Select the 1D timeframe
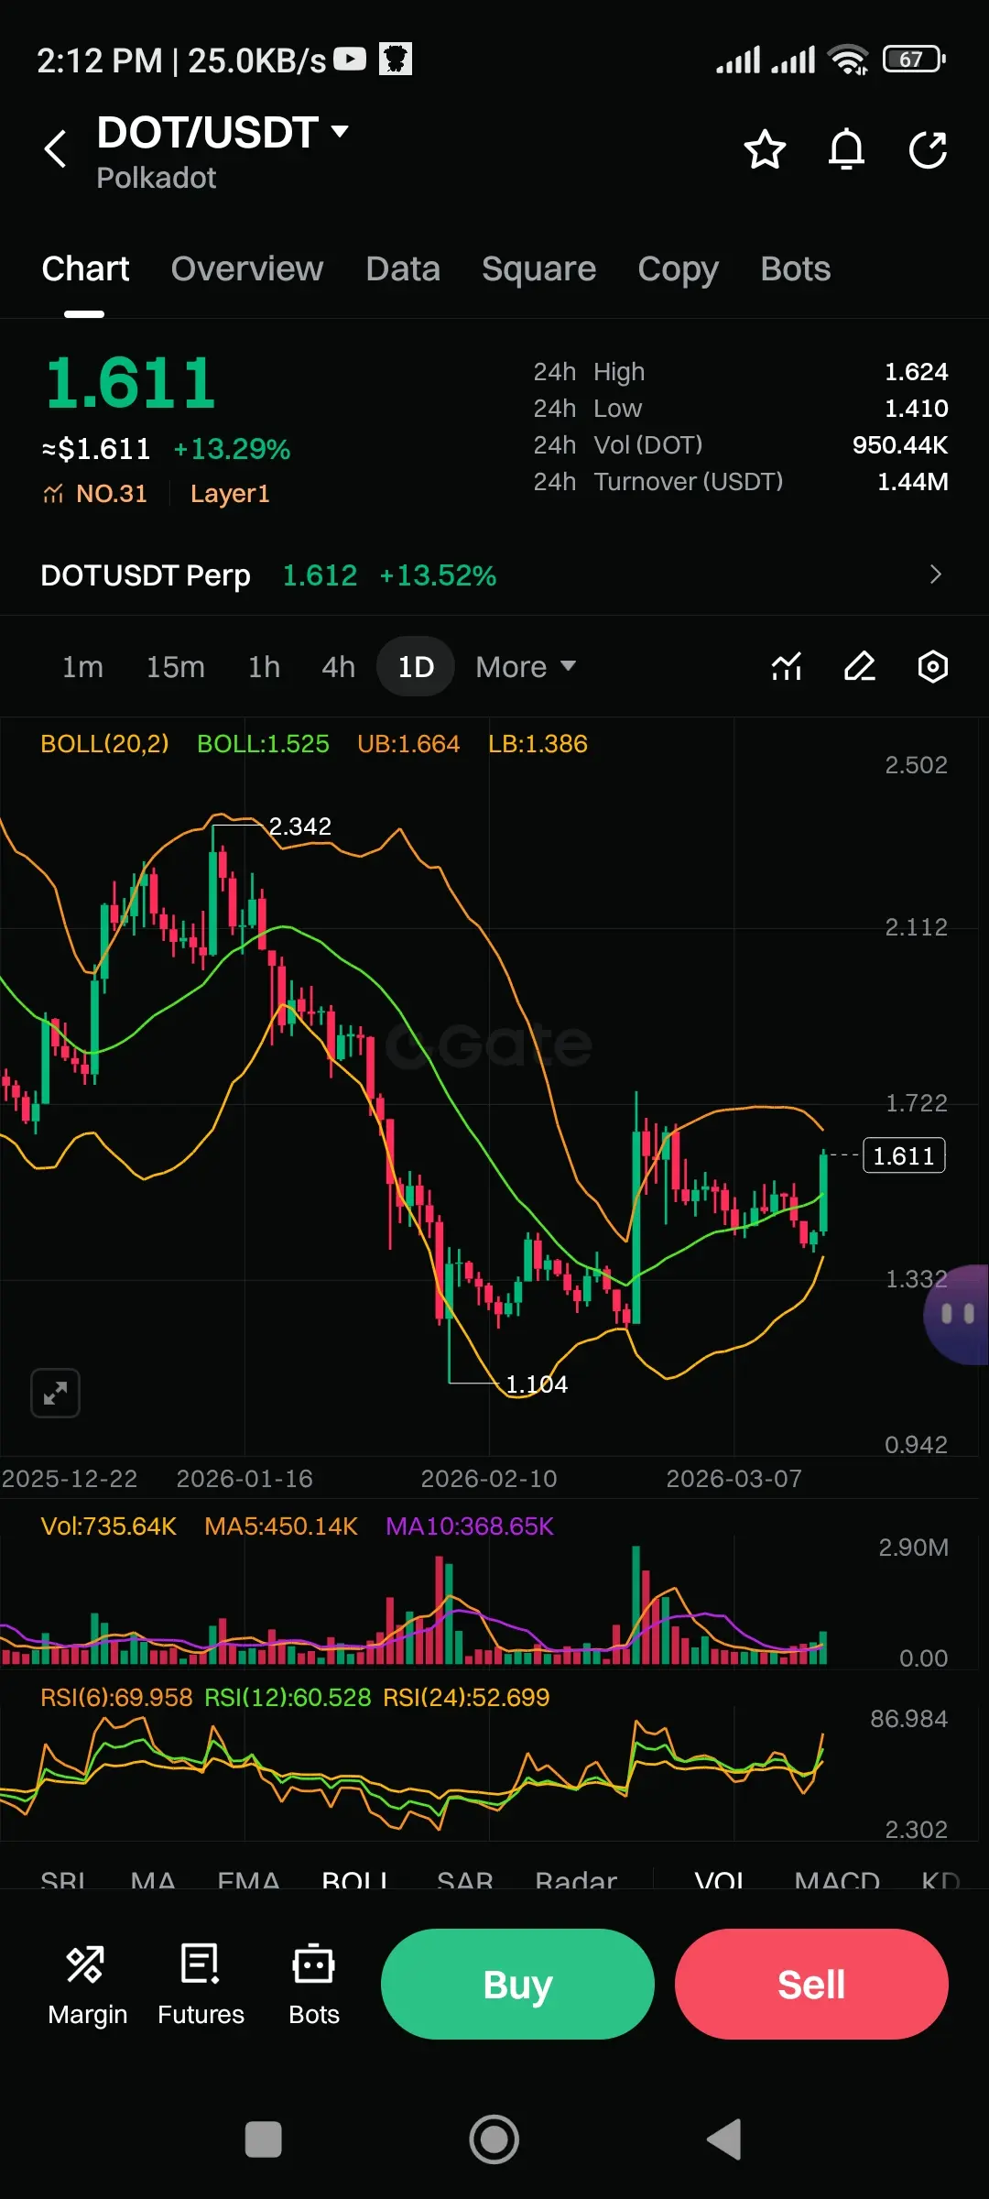 pos(416,667)
